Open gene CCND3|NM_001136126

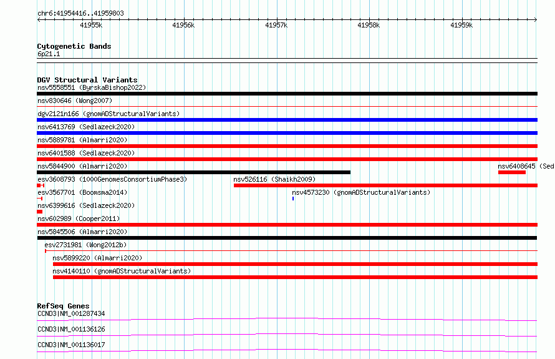click(71, 329)
